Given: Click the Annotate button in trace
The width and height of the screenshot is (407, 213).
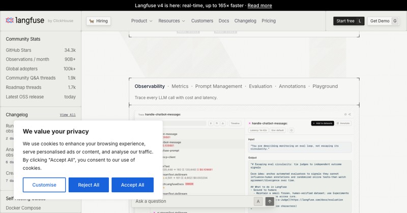Looking at the screenshot, I should (x=343, y=123).
